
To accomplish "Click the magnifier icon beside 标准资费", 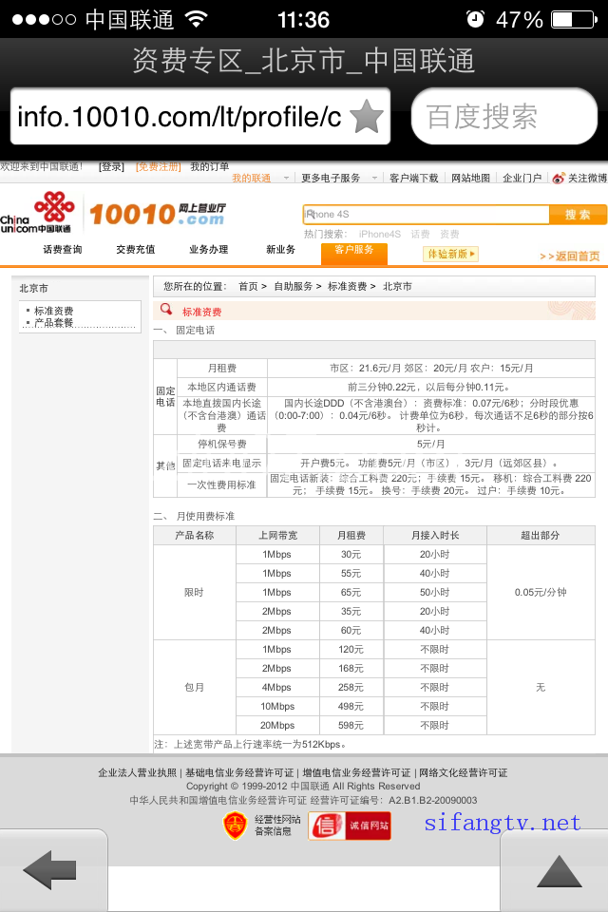I will point(166,309).
